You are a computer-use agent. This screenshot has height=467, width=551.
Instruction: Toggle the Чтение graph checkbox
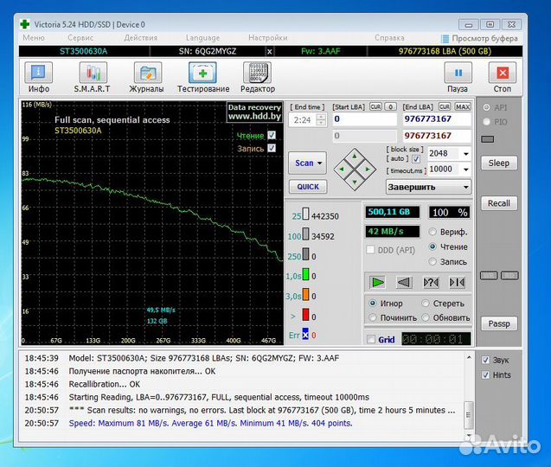pyautogui.click(x=272, y=136)
